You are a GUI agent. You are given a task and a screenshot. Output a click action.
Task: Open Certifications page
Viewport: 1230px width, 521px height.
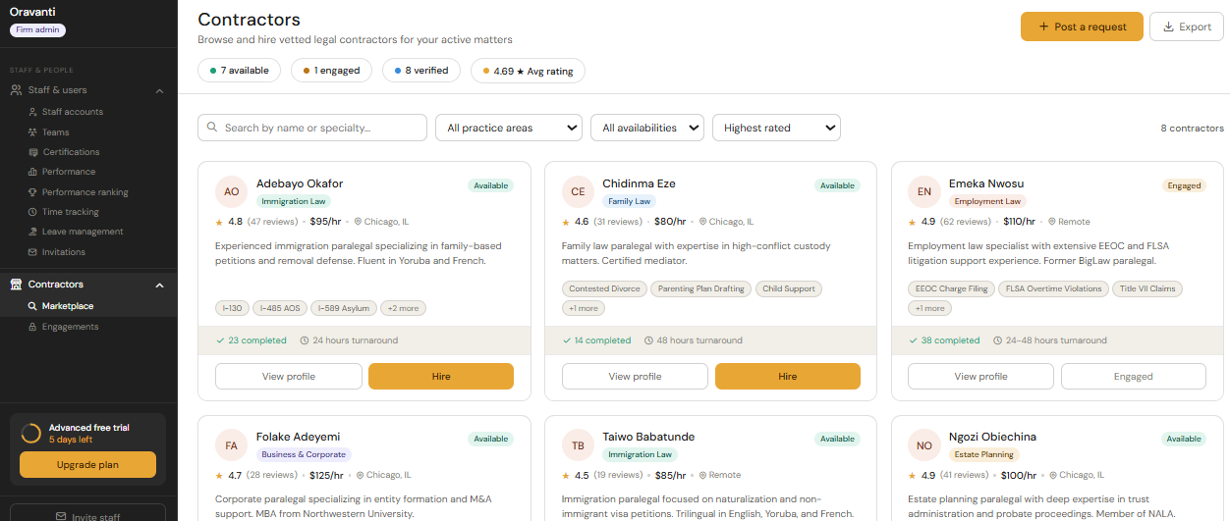point(71,152)
